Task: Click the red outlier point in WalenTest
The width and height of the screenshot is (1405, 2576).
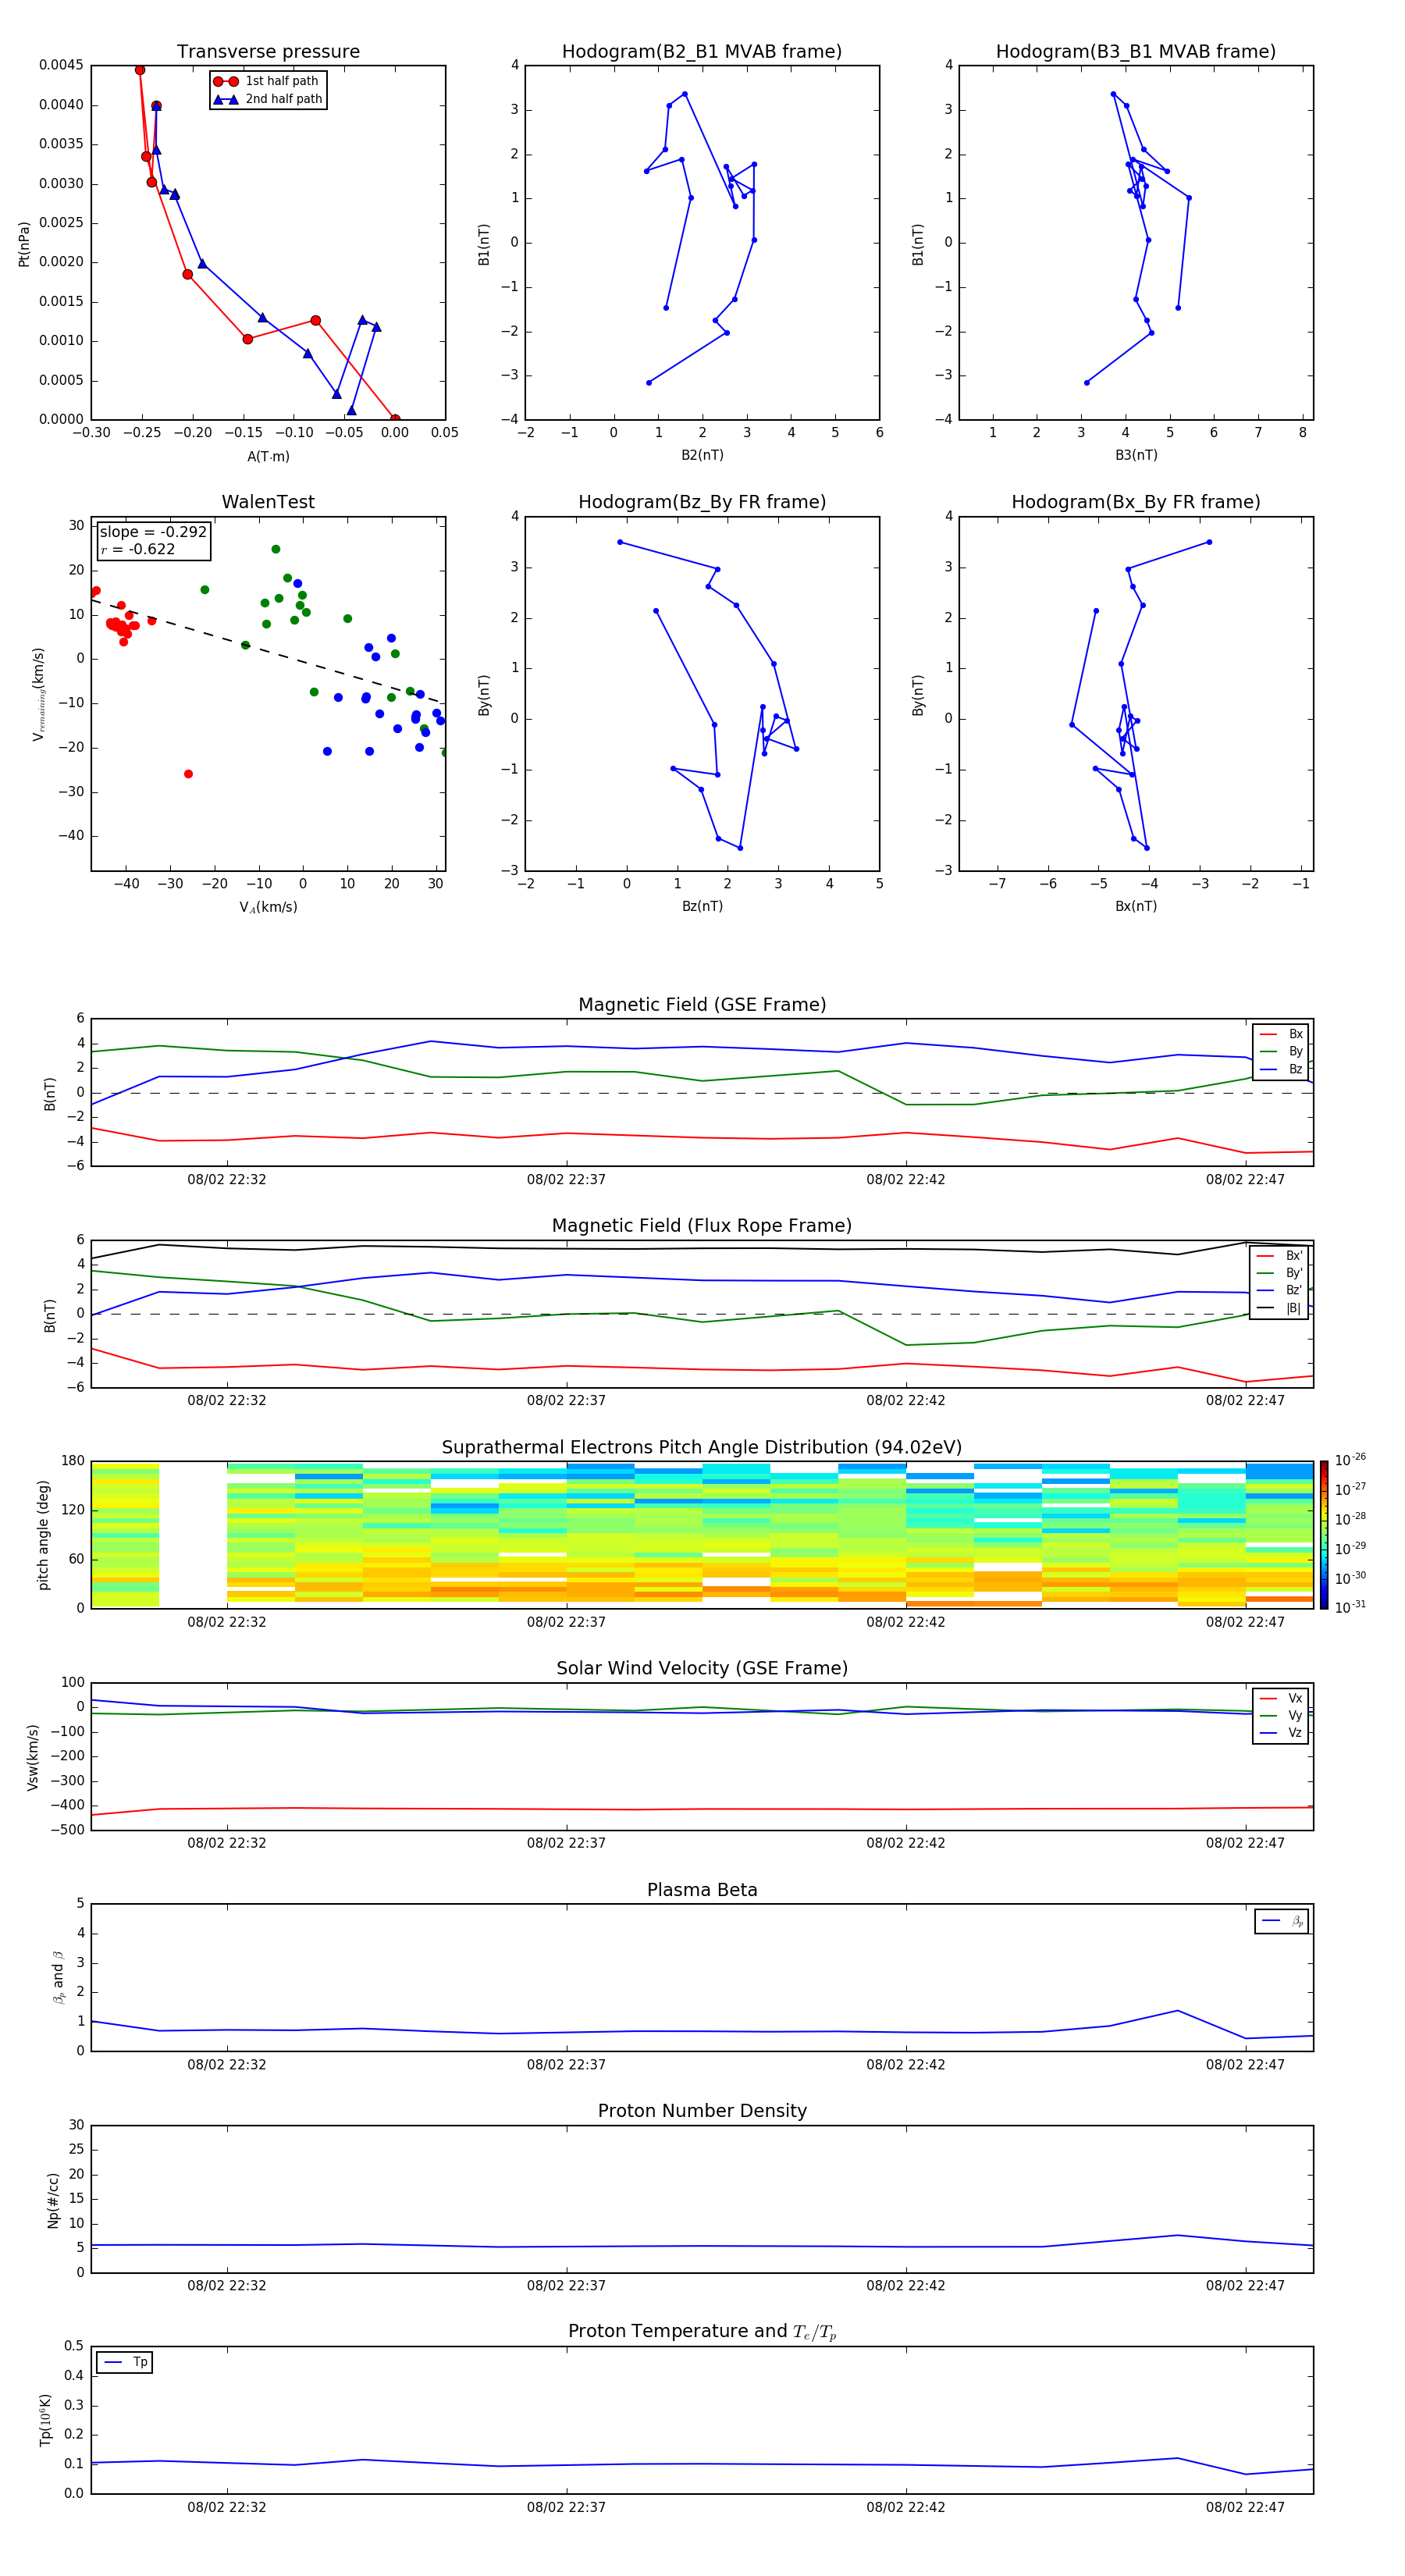Action: pos(188,774)
